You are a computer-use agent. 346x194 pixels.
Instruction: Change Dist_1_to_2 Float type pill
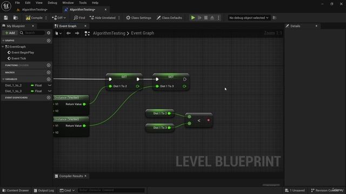click(36, 85)
